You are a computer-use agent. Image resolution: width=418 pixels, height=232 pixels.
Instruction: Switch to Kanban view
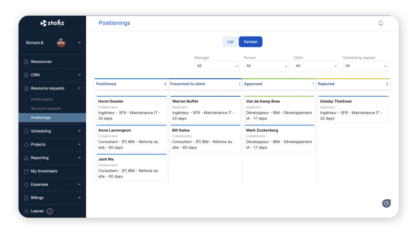(250, 42)
